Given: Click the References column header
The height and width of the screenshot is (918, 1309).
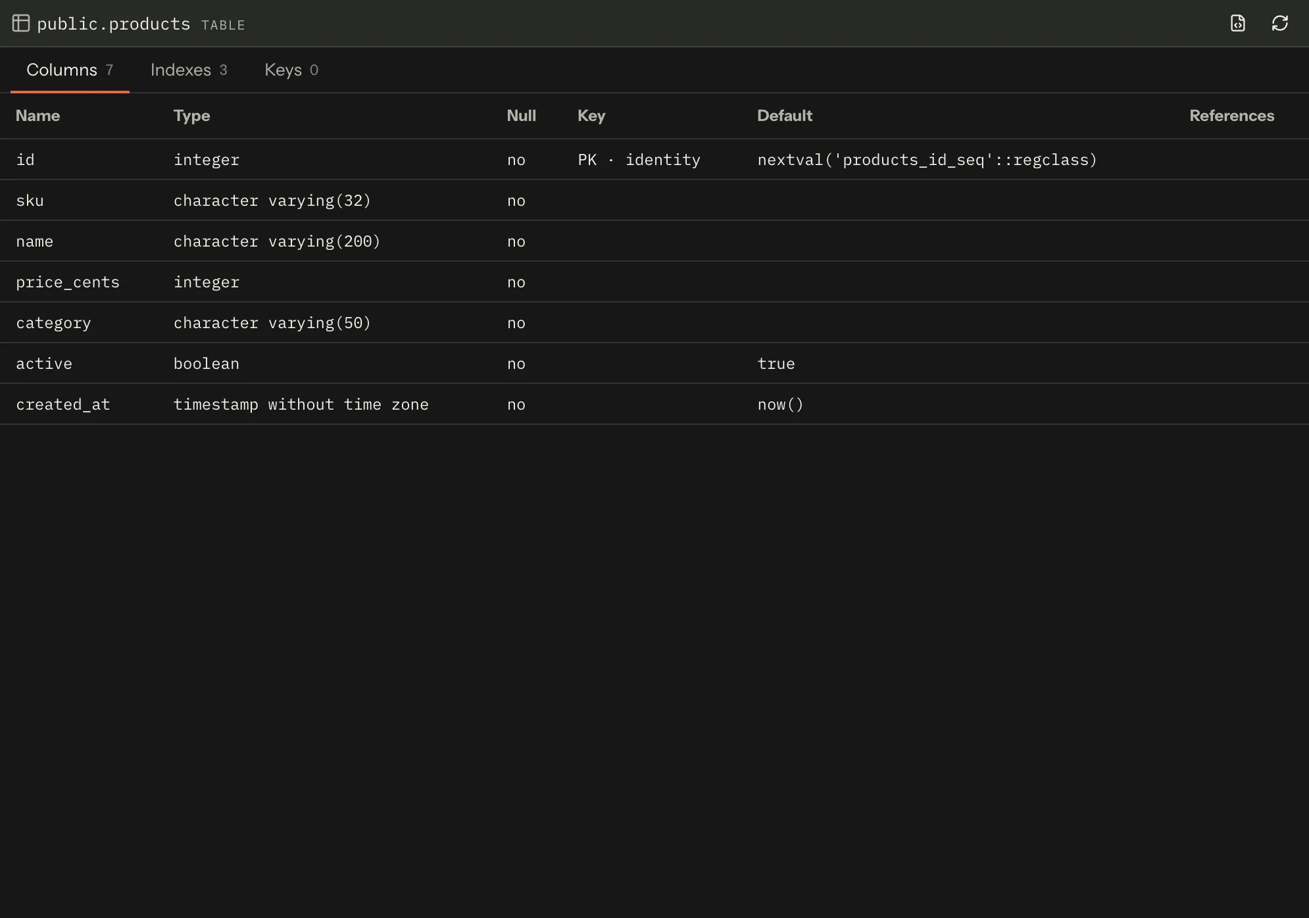Looking at the screenshot, I should [1231, 116].
